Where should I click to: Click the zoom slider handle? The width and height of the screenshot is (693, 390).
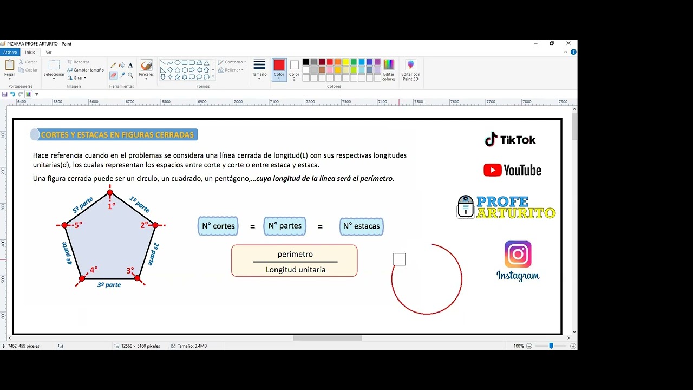(x=551, y=346)
